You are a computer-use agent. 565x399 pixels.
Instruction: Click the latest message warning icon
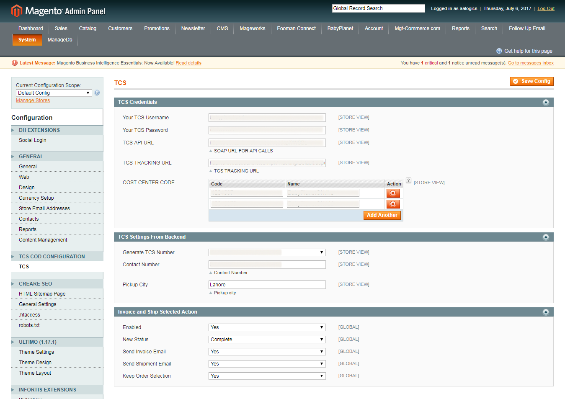coord(15,63)
